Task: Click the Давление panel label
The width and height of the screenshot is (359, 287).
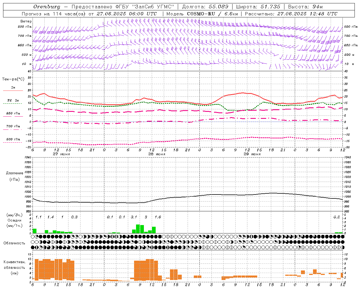Action: tap(15, 173)
